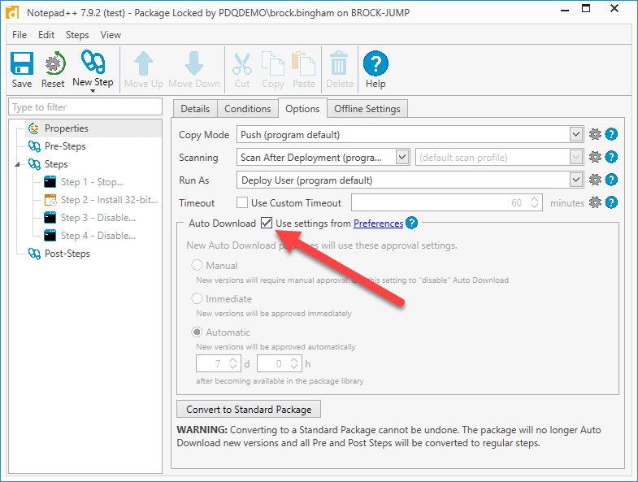Switch to the Conditions tab
638x482 pixels.
[248, 109]
